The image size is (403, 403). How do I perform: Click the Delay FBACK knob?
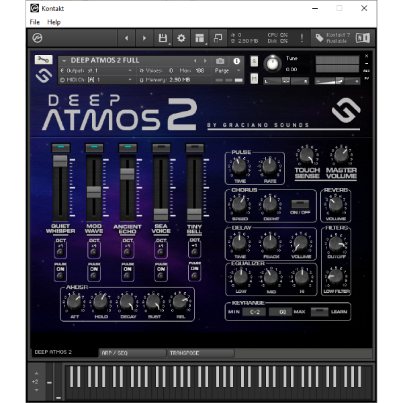coord(270,242)
